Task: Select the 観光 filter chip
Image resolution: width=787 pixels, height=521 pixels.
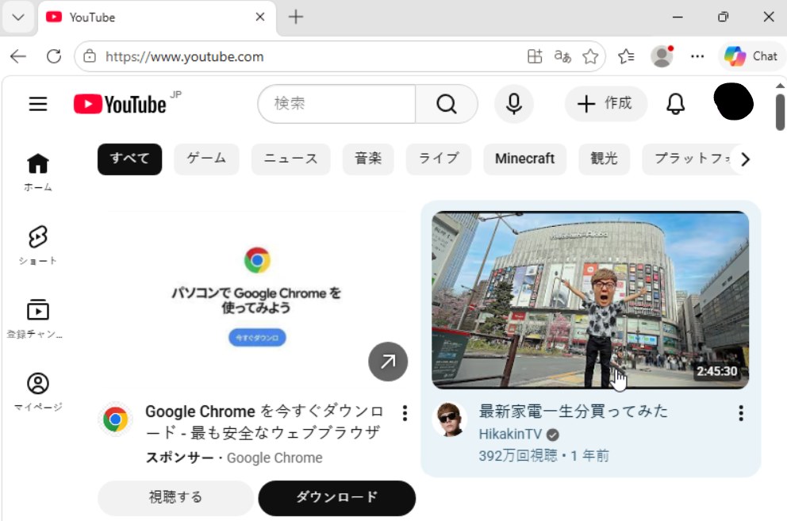Action: point(604,159)
